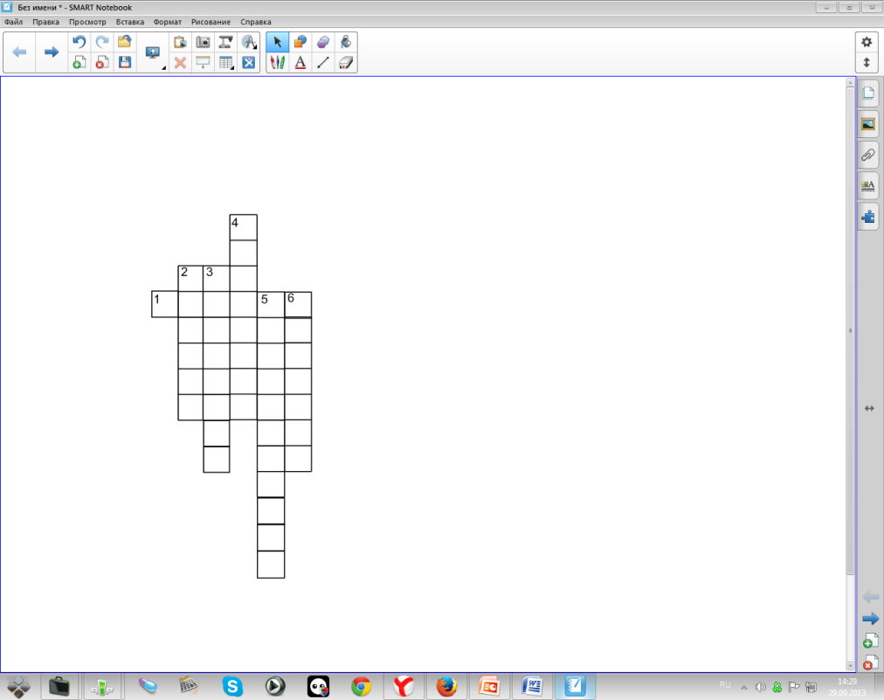Pick the Text tool with letter A
Viewport: 884px width, 700px height.
pyautogui.click(x=300, y=62)
